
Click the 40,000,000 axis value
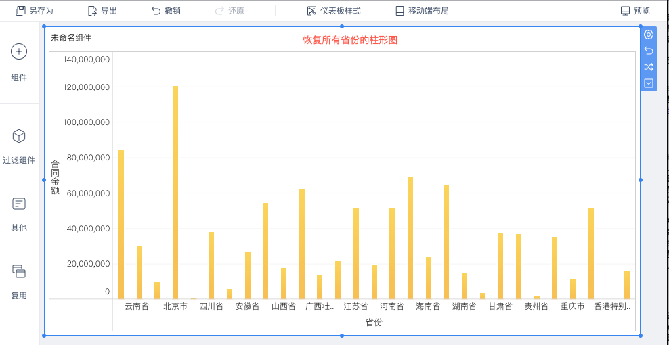pyautogui.click(x=89, y=229)
